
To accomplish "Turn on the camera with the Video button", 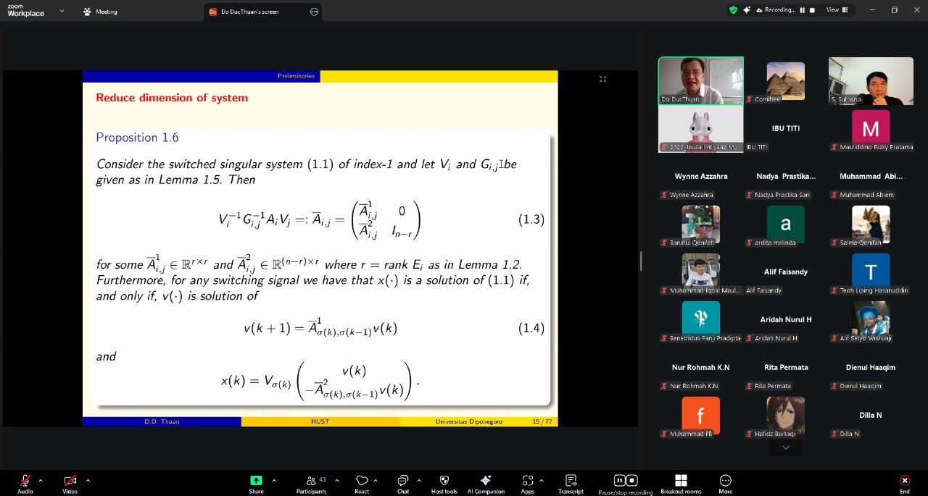I will click(x=70, y=481).
